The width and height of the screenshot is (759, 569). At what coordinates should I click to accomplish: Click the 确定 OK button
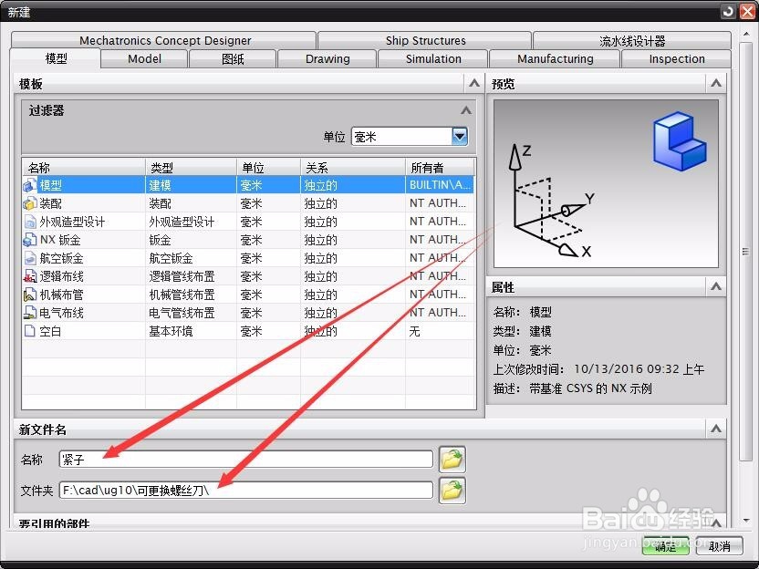click(666, 546)
